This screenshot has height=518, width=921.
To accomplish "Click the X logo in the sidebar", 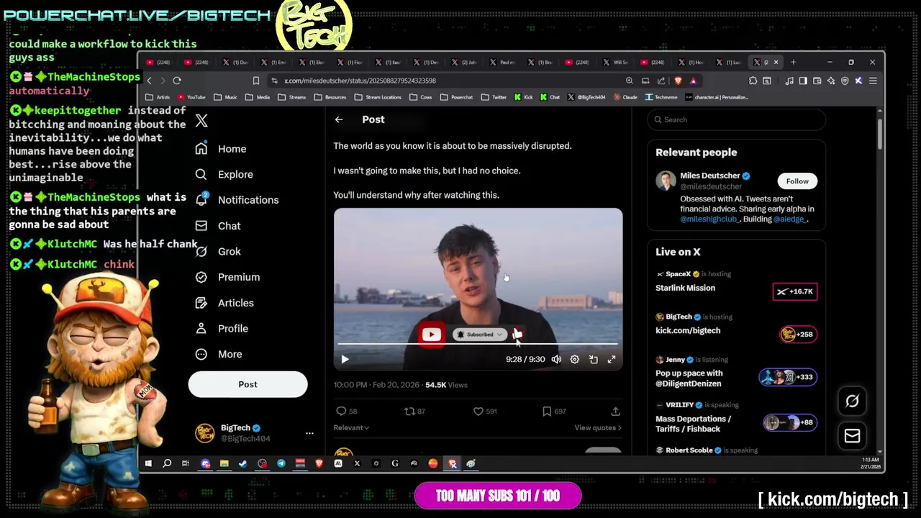I will tap(201, 121).
